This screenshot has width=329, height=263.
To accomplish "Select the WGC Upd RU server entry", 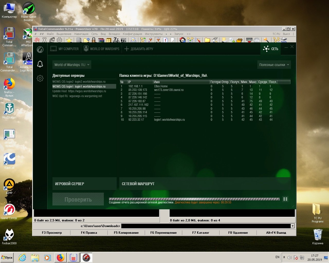I will click(84, 96).
